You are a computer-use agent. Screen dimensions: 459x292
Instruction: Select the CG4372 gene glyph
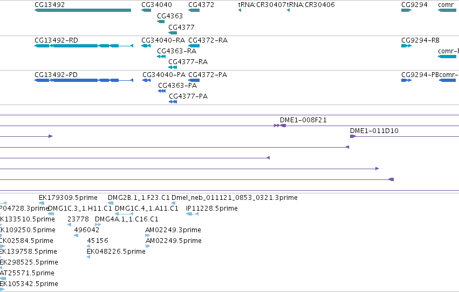pos(194,10)
